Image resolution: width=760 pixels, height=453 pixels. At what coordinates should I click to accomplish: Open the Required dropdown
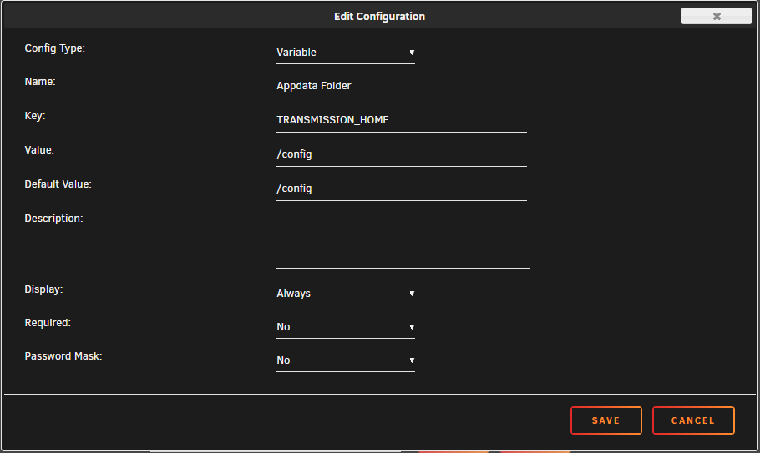pos(346,327)
